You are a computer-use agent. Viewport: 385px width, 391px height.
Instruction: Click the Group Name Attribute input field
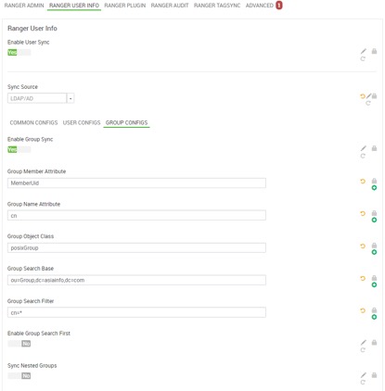(136, 215)
